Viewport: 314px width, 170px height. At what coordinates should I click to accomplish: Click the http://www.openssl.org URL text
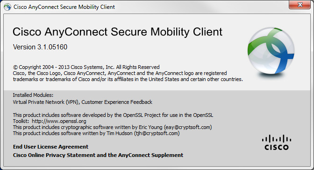59,121
